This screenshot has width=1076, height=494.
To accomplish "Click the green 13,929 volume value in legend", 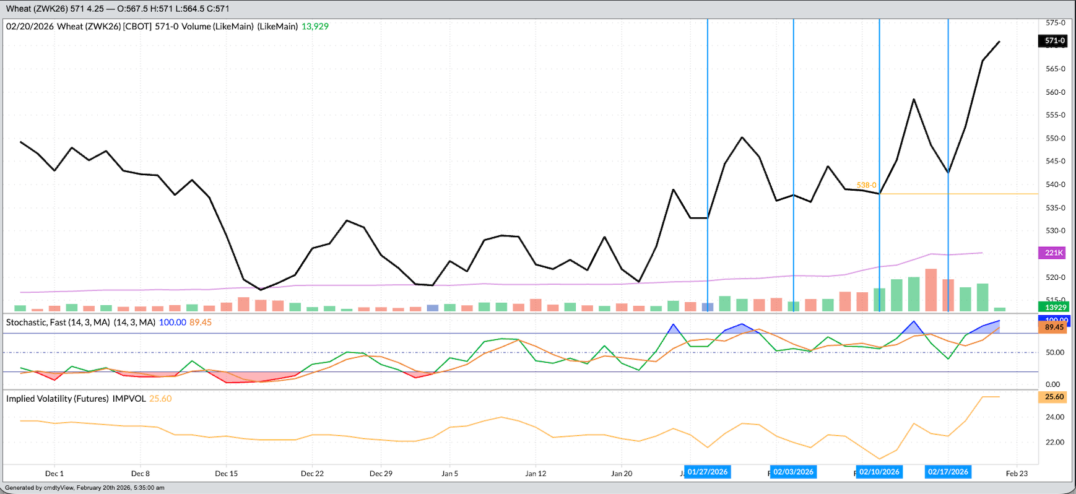I will (x=315, y=27).
